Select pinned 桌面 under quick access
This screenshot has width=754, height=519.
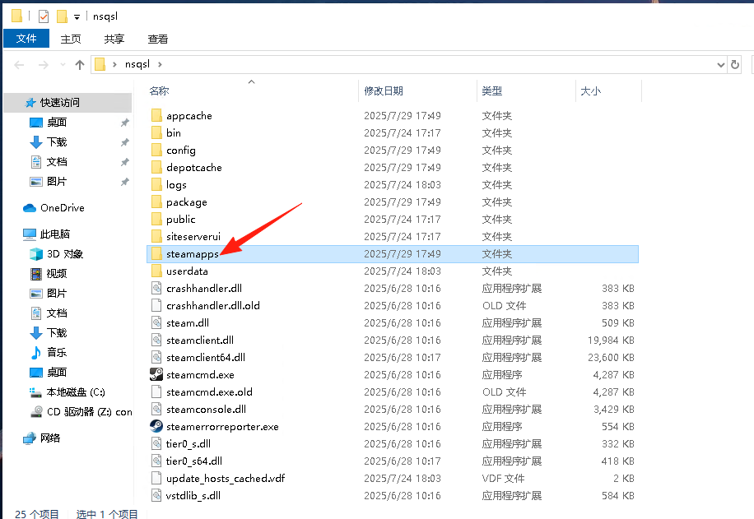(x=57, y=122)
